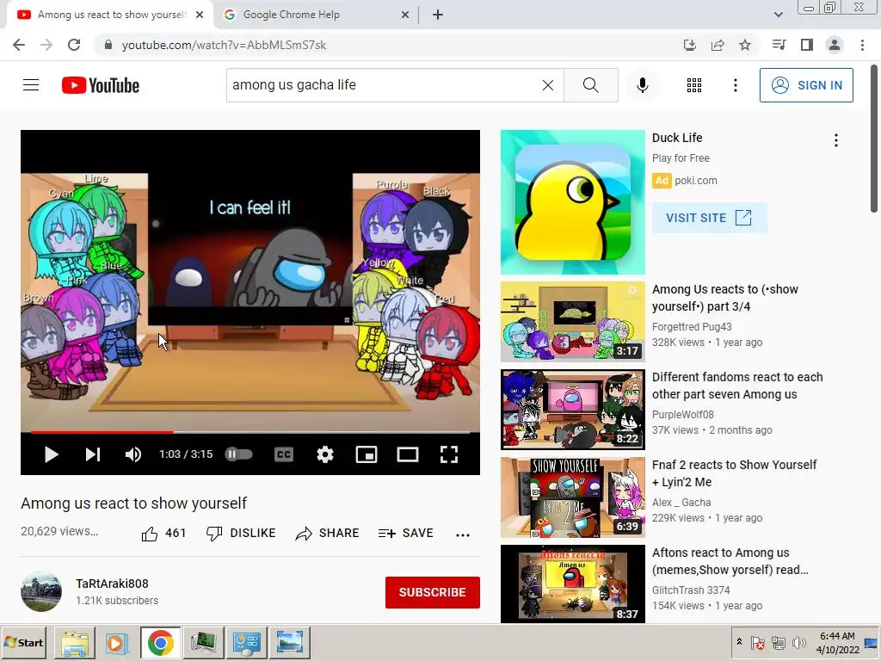The width and height of the screenshot is (881, 661).
Task: Save video to a playlist
Action: point(406,533)
